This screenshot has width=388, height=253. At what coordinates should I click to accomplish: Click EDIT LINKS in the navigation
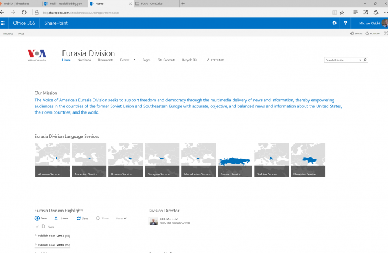(216, 60)
